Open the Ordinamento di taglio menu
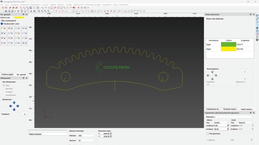This screenshot has height=145, width=259. pyautogui.click(x=93, y=5)
